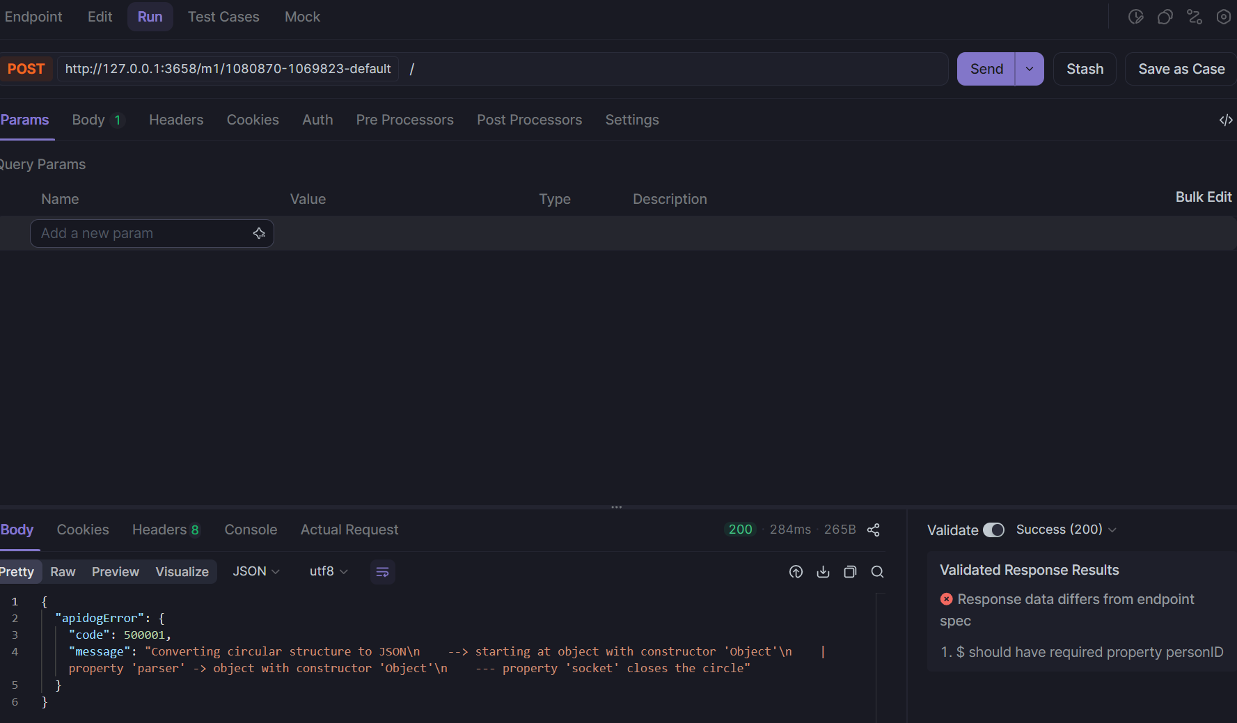Toggle the Validate response switch
The width and height of the screenshot is (1237, 723).
[x=993, y=530]
